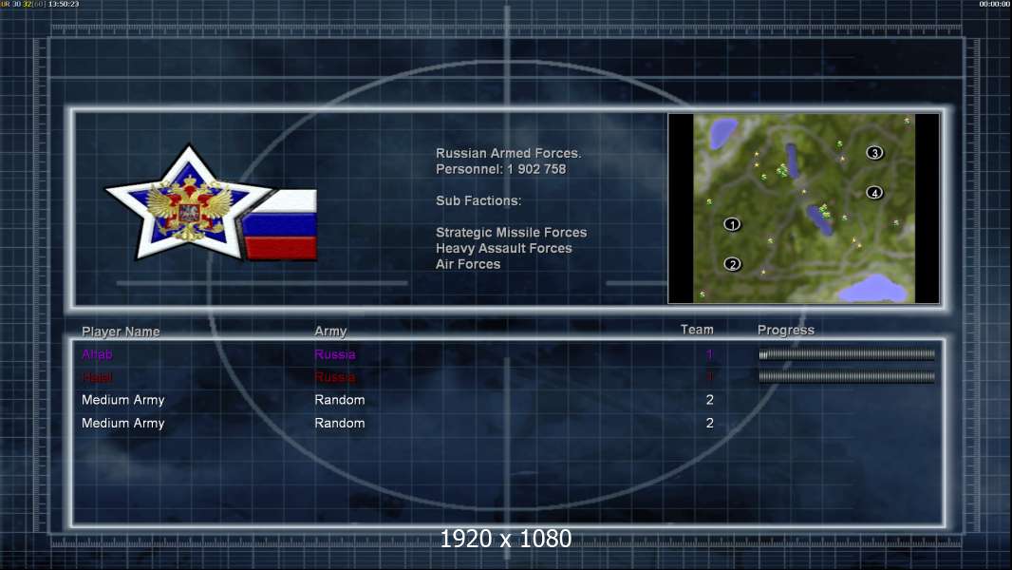Viewport: 1012px width, 570px height.
Task: Click the purple player name Ahab
Action: [x=97, y=353]
